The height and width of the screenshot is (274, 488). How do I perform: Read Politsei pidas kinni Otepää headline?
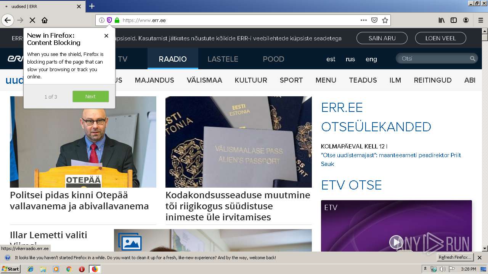(x=79, y=201)
